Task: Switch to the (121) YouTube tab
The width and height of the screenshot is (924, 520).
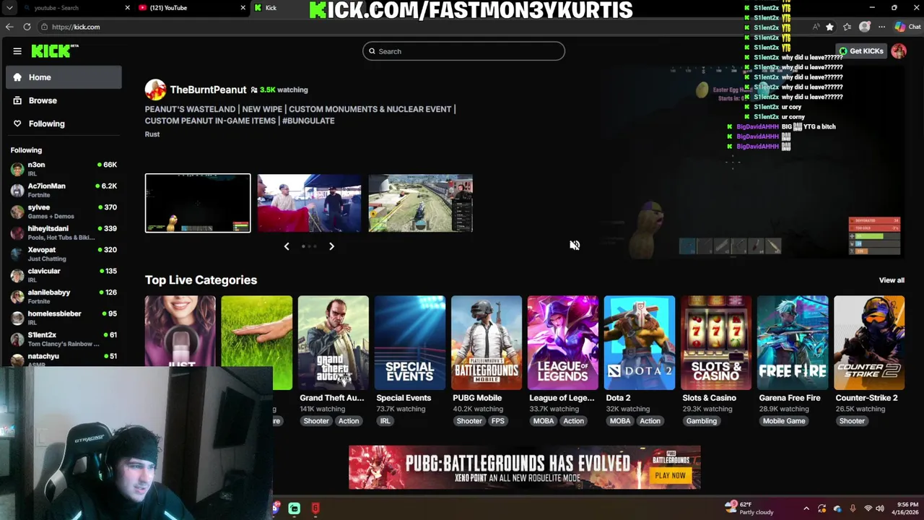Action: click(192, 8)
